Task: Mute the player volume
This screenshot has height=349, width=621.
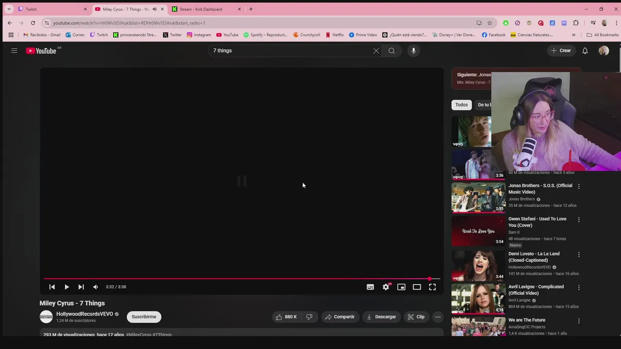Action: pyautogui.click(x=96, y=287)
